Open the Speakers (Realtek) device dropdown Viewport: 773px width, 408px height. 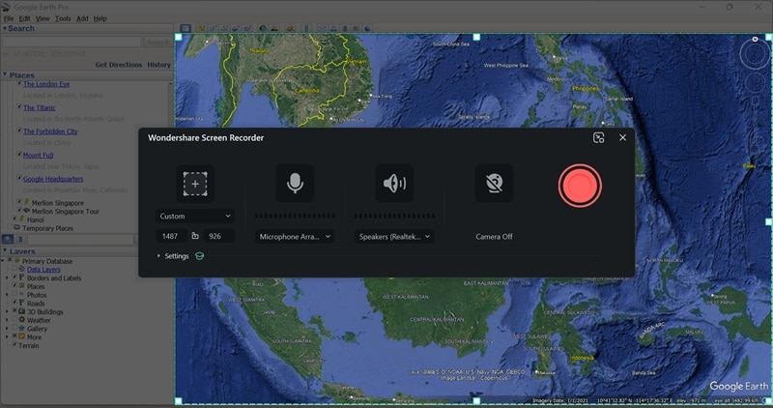394,236
